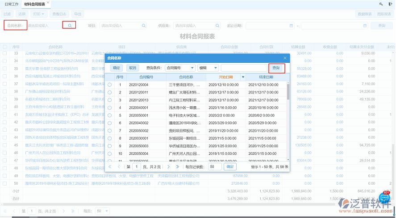Select radio button for contract 2020120004

pos(110,85)
